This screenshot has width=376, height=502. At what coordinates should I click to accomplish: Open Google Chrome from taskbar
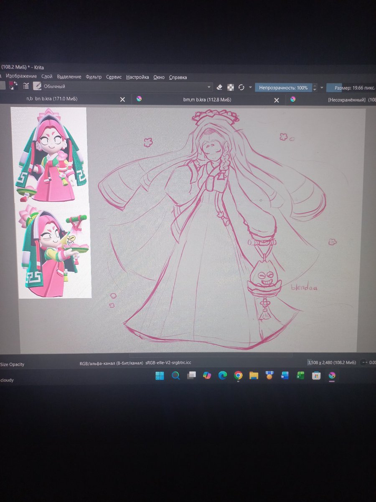(238, 376)
